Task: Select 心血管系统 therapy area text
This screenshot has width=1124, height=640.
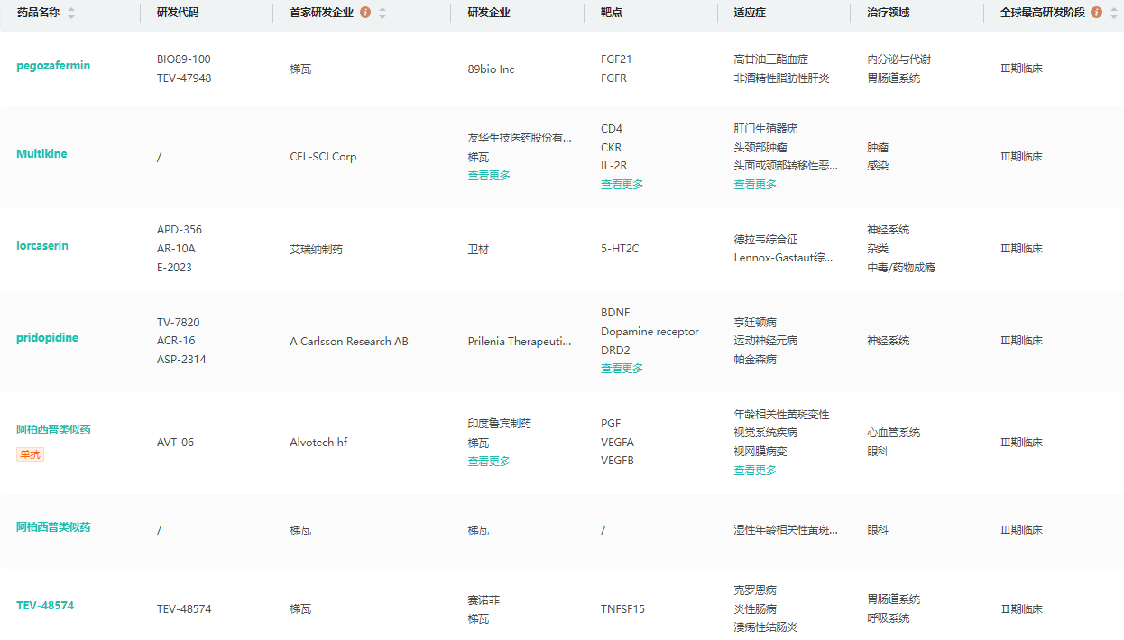Action: (894, 433)
